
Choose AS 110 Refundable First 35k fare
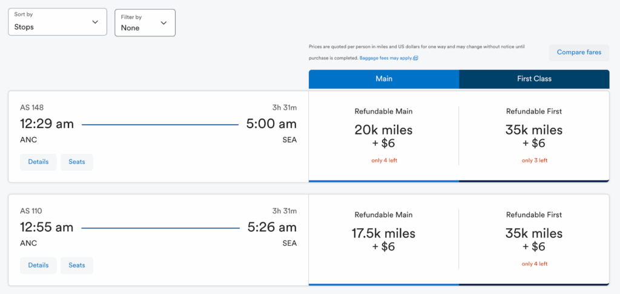click(x=534, y=239)
